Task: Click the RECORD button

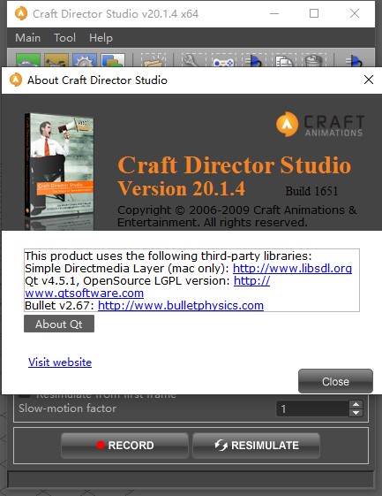Action: tap(124, 446)
